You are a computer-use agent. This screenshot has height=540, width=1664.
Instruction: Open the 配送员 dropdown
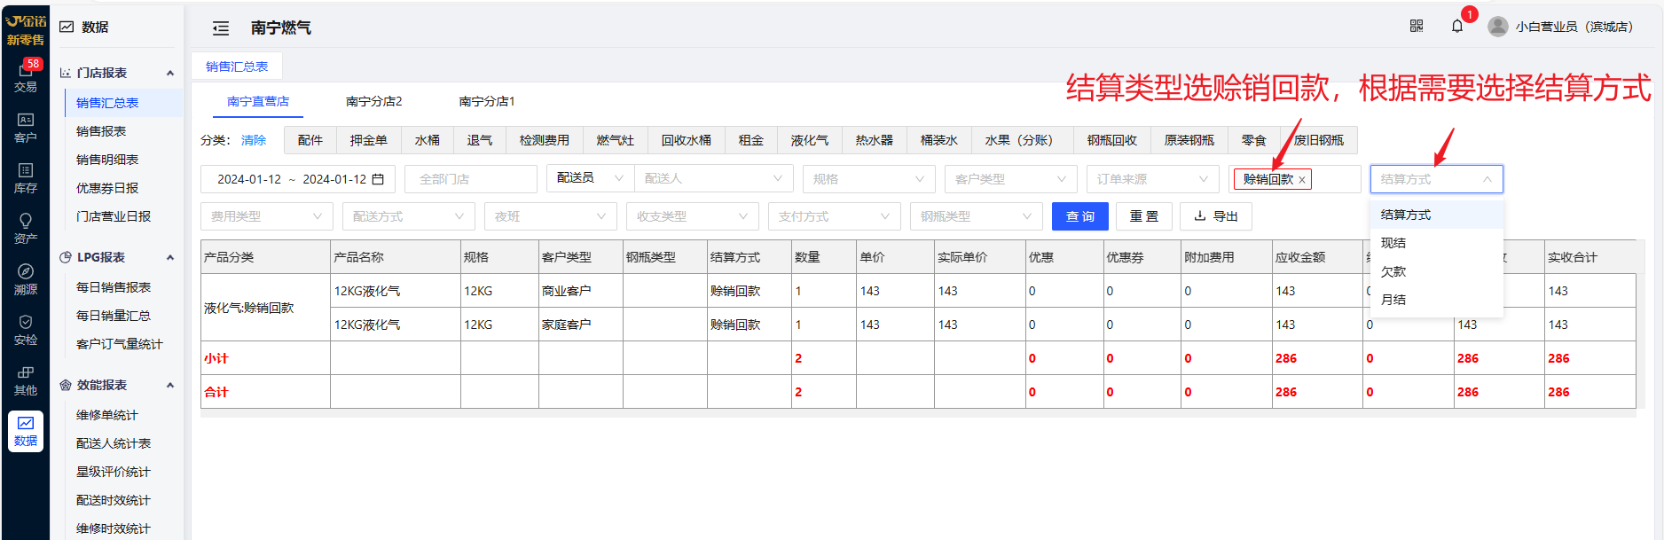[x=590, y=178]
